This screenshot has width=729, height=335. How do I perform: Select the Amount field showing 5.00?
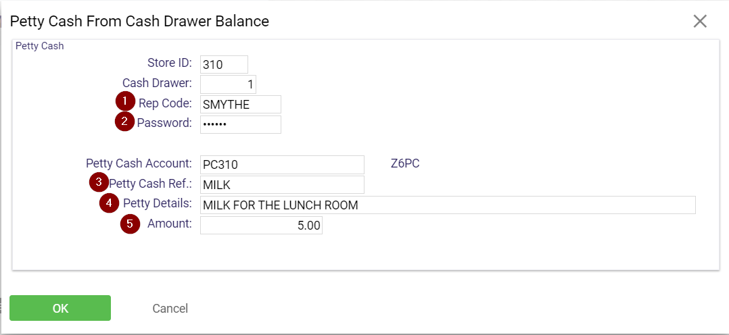click(261, 226)
